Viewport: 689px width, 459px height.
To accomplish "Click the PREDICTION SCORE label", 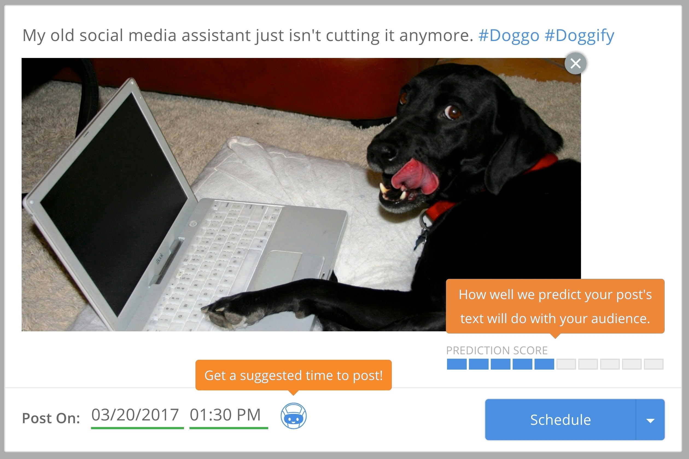I will 497,350.
